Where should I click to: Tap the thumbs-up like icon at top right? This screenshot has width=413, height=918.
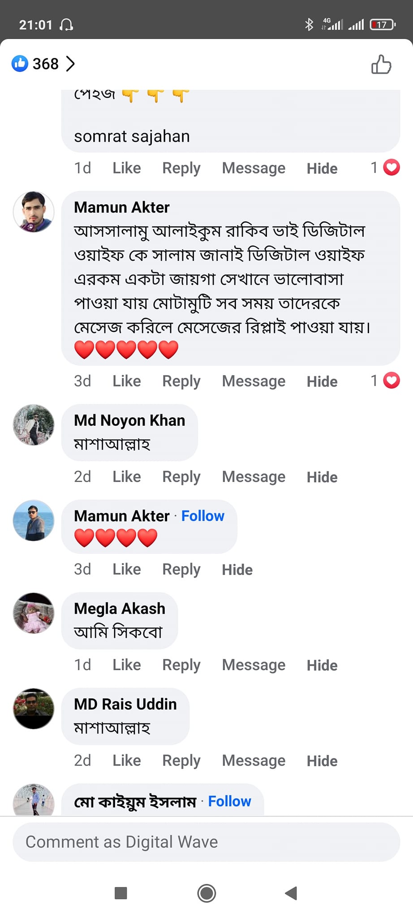point(381,64)
